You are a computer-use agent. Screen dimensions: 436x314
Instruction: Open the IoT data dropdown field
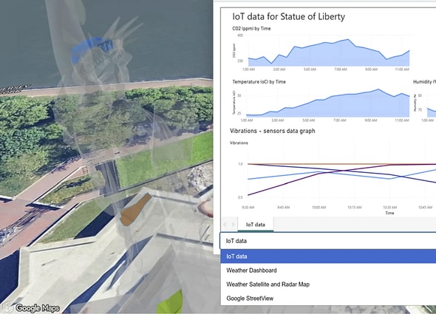(328, 241)
